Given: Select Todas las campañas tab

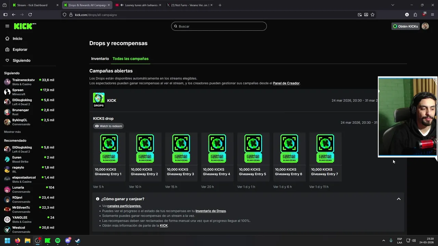Looking at the screenshot, I should [130, 59].
